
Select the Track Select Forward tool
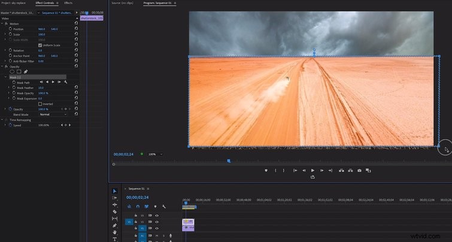coord(114,198)
